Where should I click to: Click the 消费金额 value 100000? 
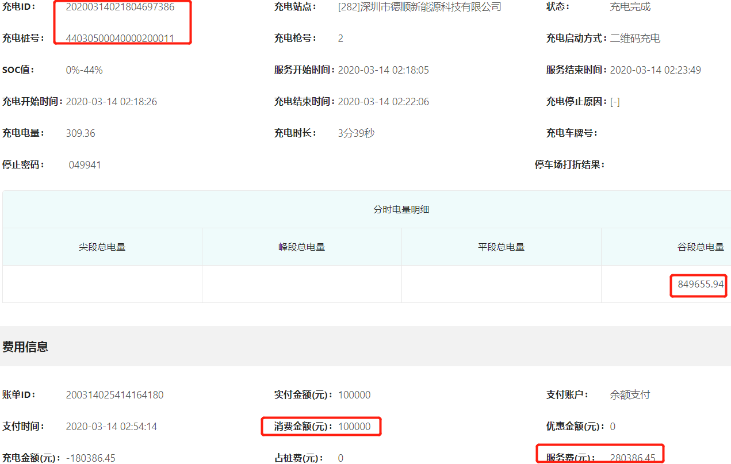pos(354,427)
